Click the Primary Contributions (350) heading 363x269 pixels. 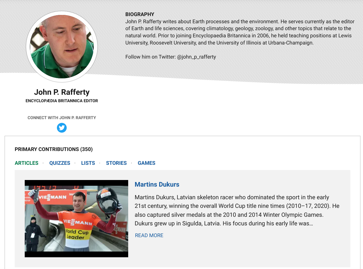[x=54, y=149]
